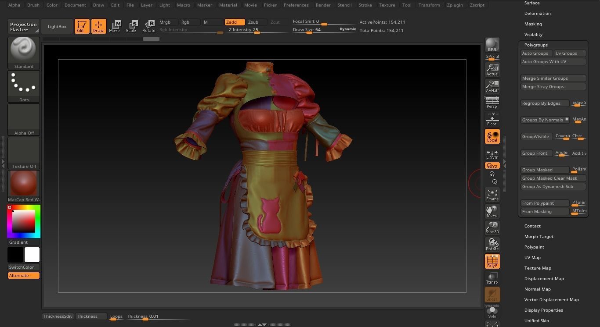600x327 pixels.
Task: Activate the PolyF wireframe display icon
Action: click(492, 261)
